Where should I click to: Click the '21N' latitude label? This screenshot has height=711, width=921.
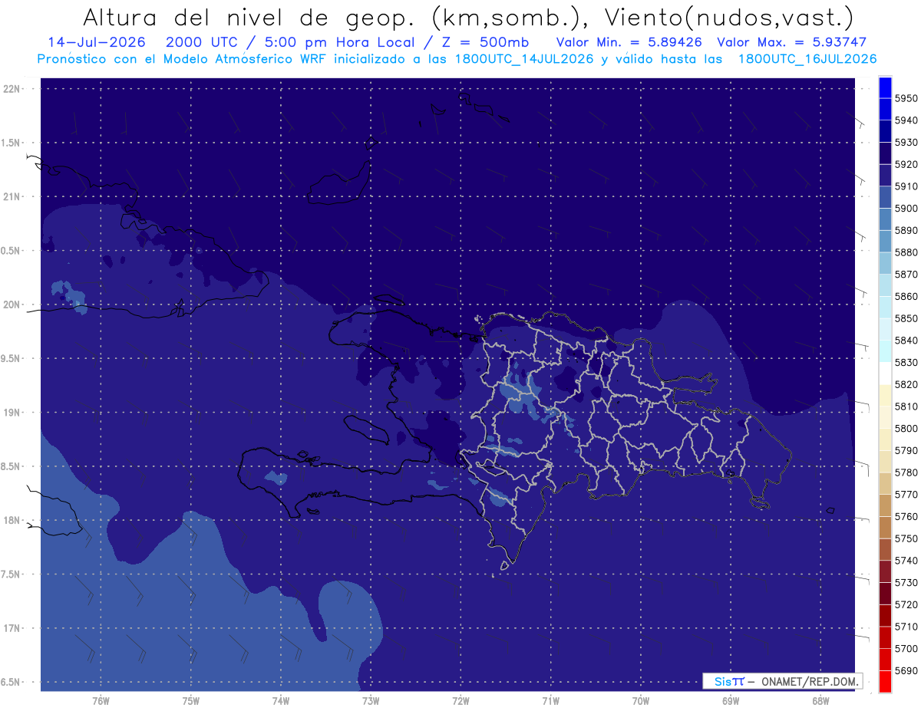(12, 197)
